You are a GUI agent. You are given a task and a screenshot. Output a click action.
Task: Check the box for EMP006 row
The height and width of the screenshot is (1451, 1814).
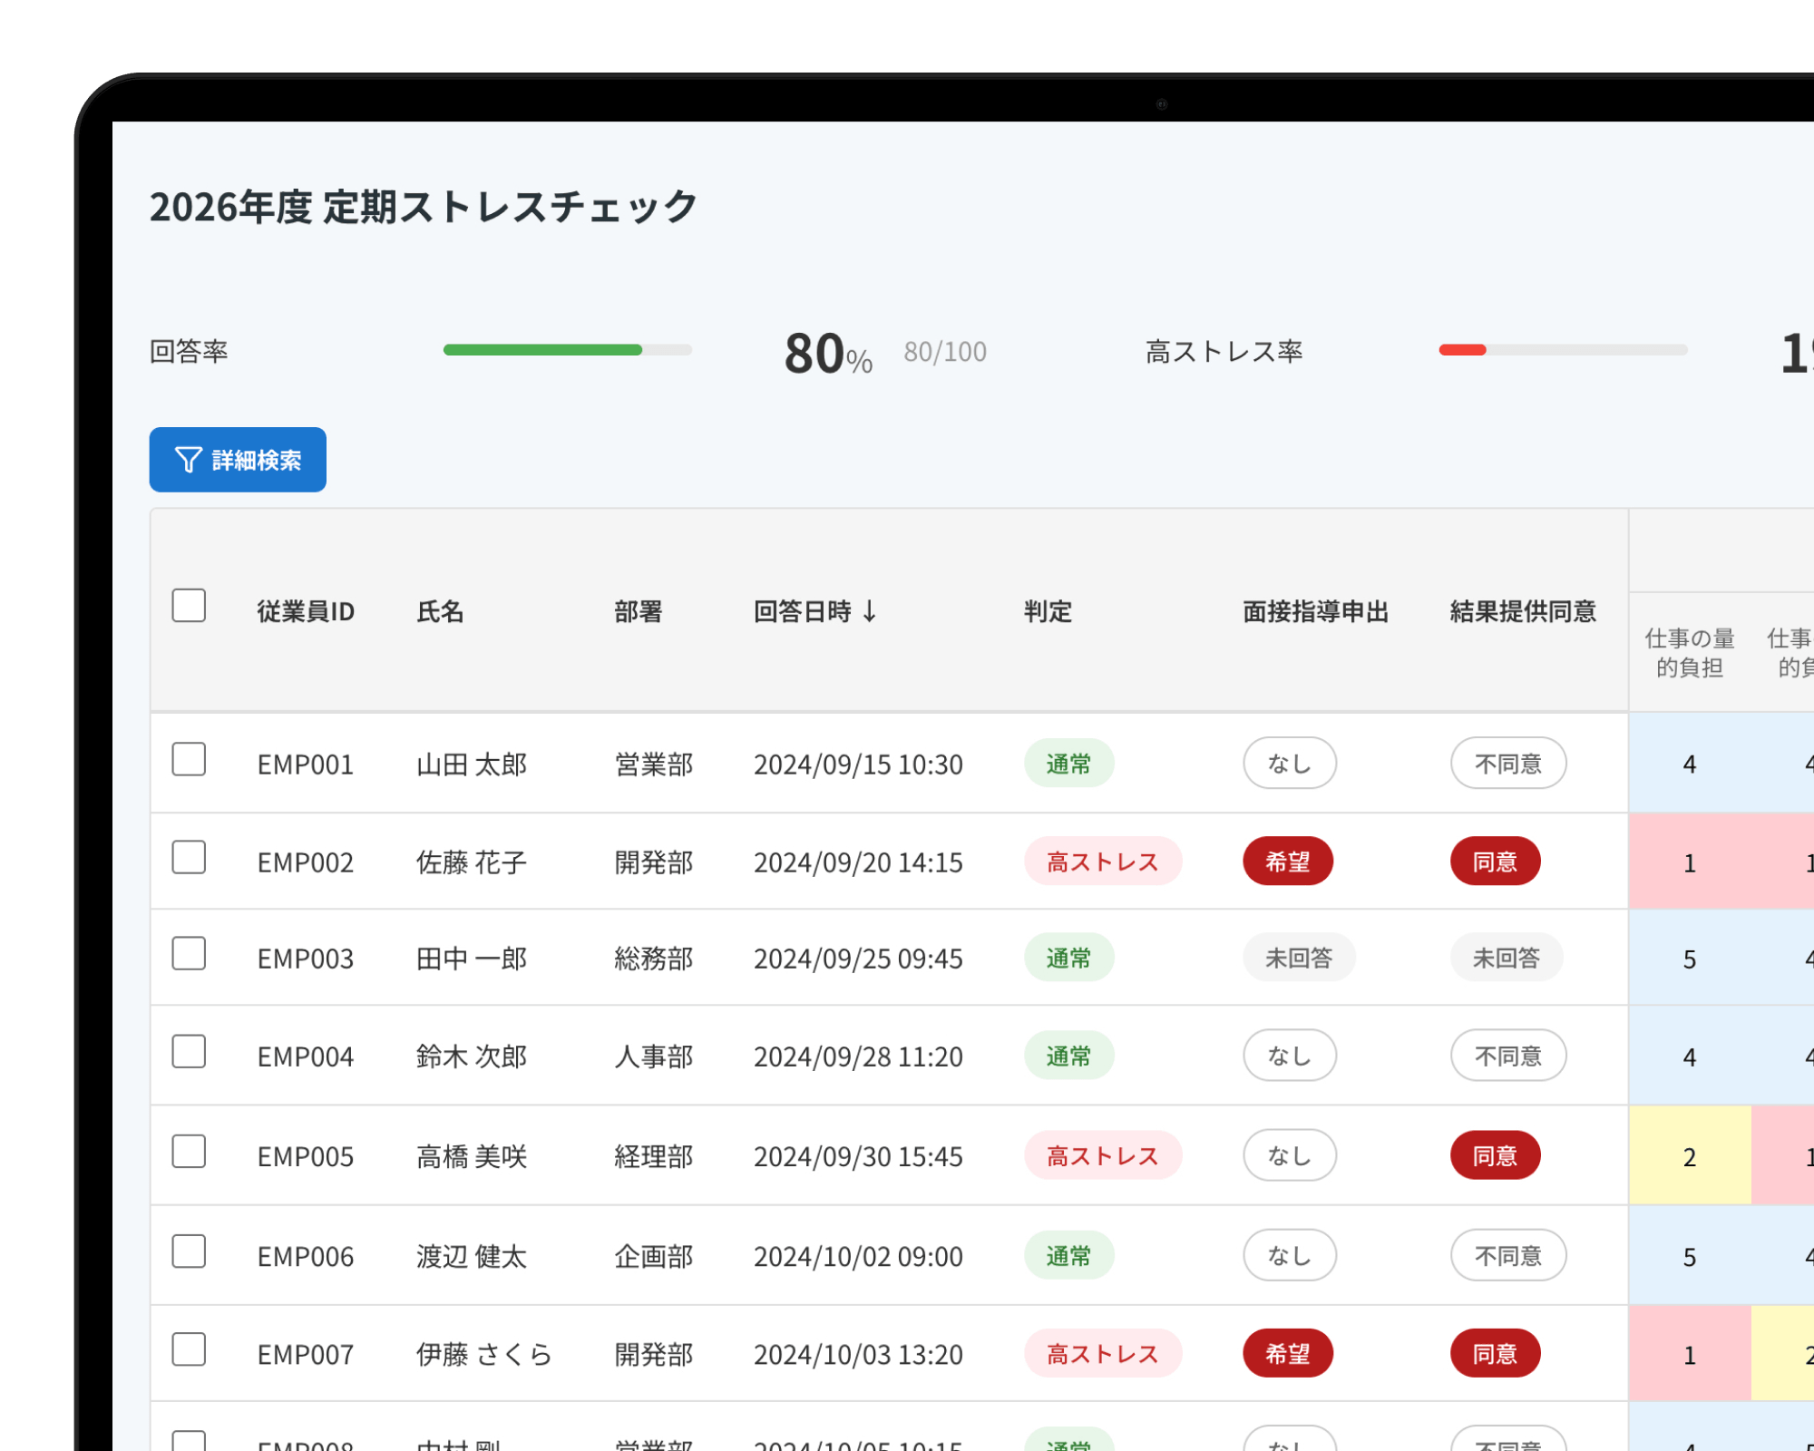[189, 1251]
